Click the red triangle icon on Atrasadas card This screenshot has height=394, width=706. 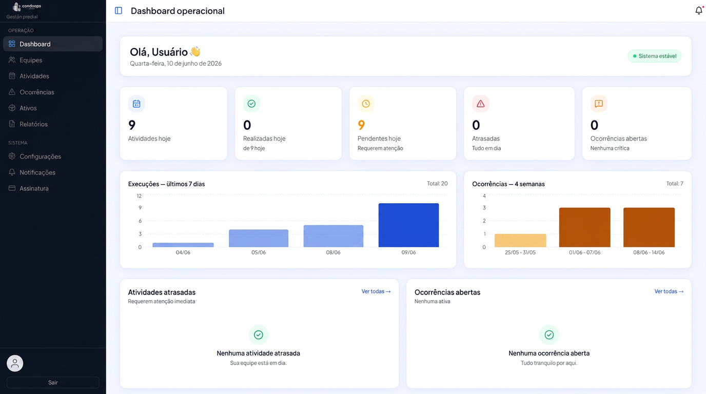pos(481,104)
